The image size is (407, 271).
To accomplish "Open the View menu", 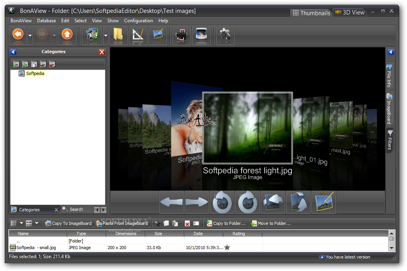I will (x=97, y=21).
